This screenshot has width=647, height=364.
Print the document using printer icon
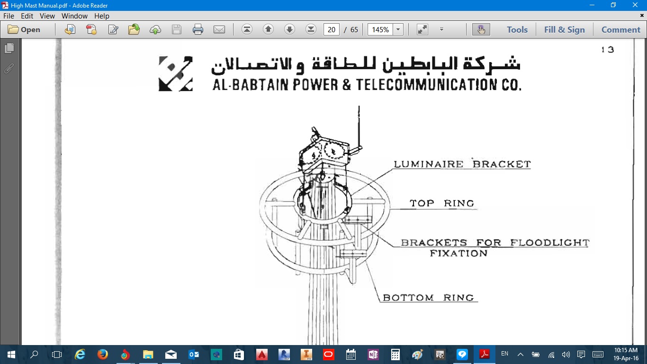click(x=198, y=29)
